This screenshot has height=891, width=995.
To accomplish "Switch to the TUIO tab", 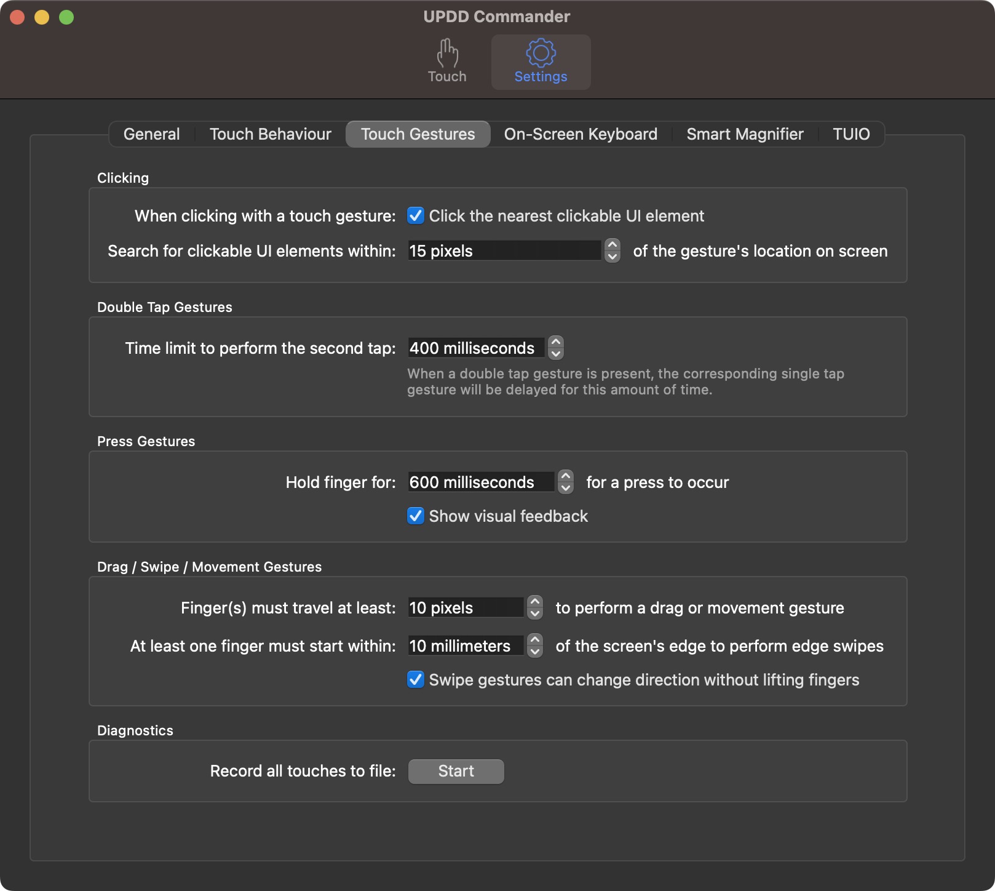I will coord(851,134).
